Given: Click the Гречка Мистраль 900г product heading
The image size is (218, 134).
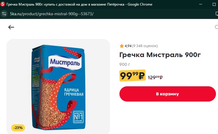Looking at the screenshot, I should [160, 55].
